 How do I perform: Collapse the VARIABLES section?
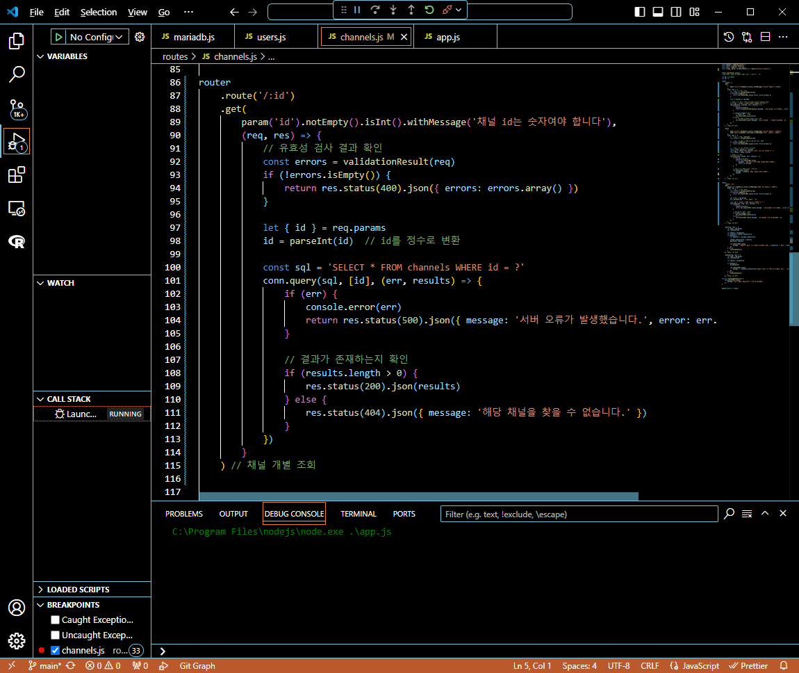(92, 56)
